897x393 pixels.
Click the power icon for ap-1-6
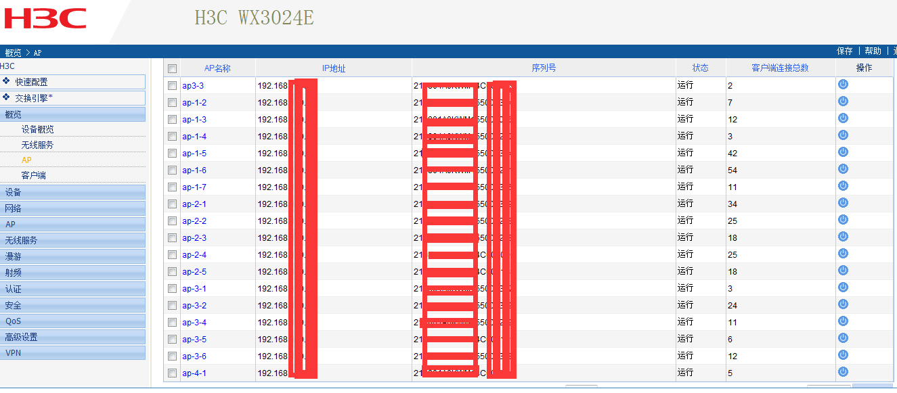(843, 169)
